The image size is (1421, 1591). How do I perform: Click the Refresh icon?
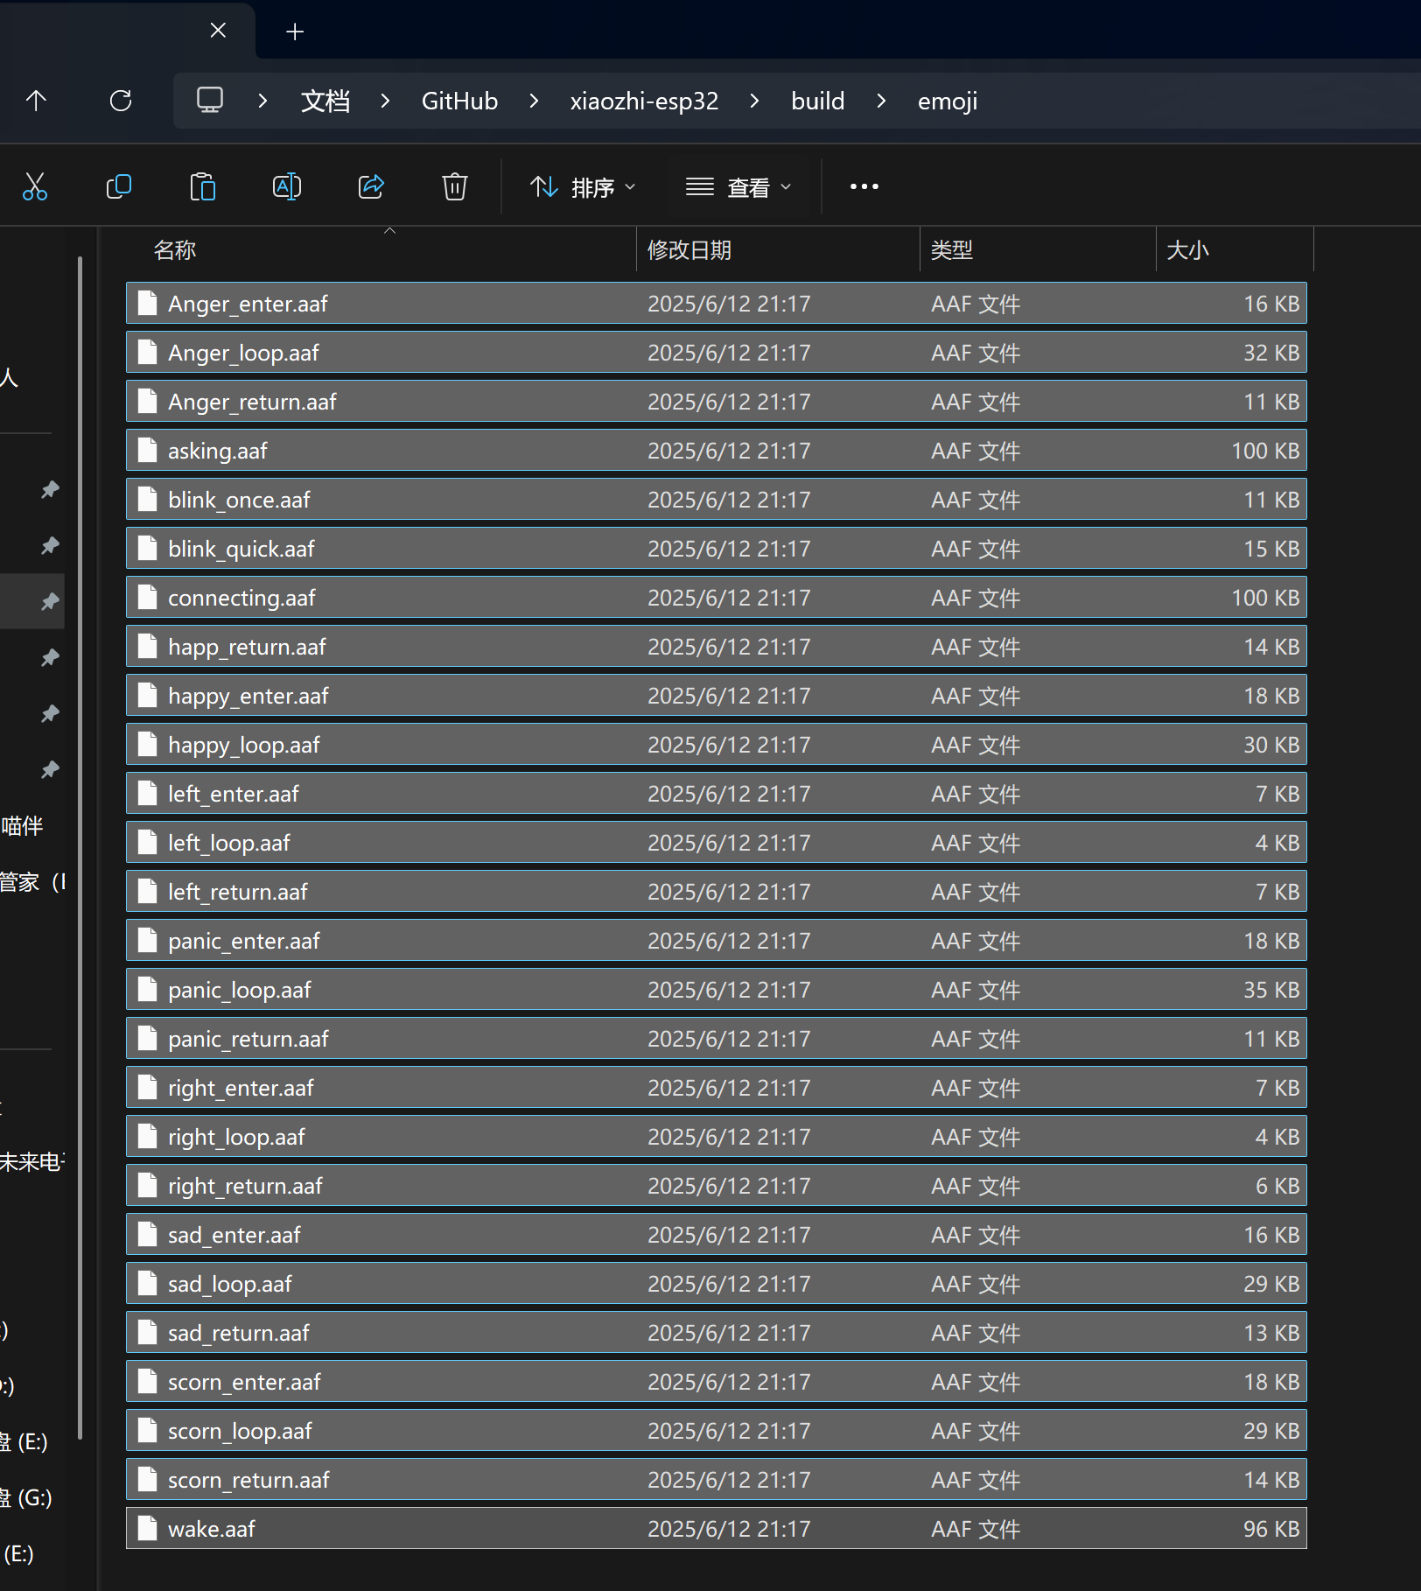[x=121, y=101]
